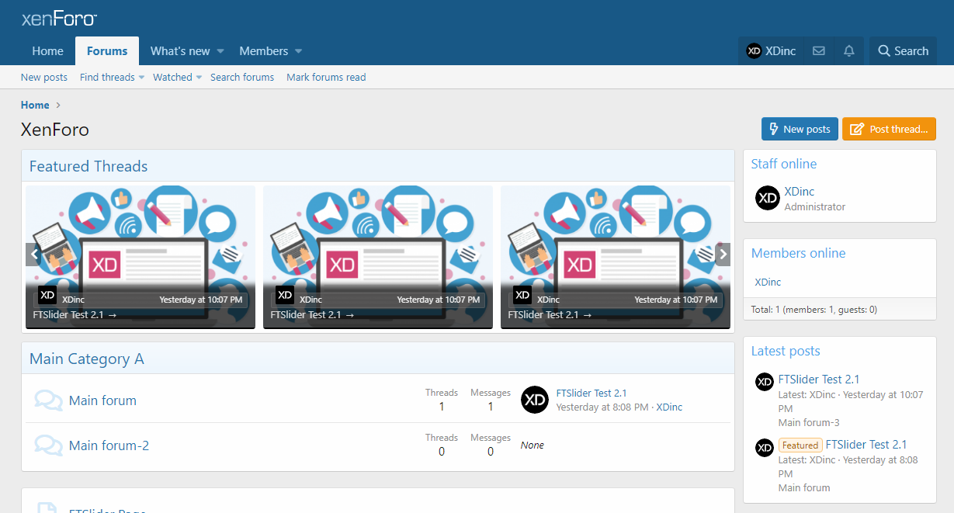Click XDinc avatar in navigation bar
Image resolution: width=954 pixels, height=513 pixels.
tap(754, 51)
